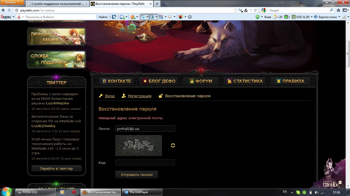Click the Firefox menu button
Viewport: 350px width, 196px height.
12,2
